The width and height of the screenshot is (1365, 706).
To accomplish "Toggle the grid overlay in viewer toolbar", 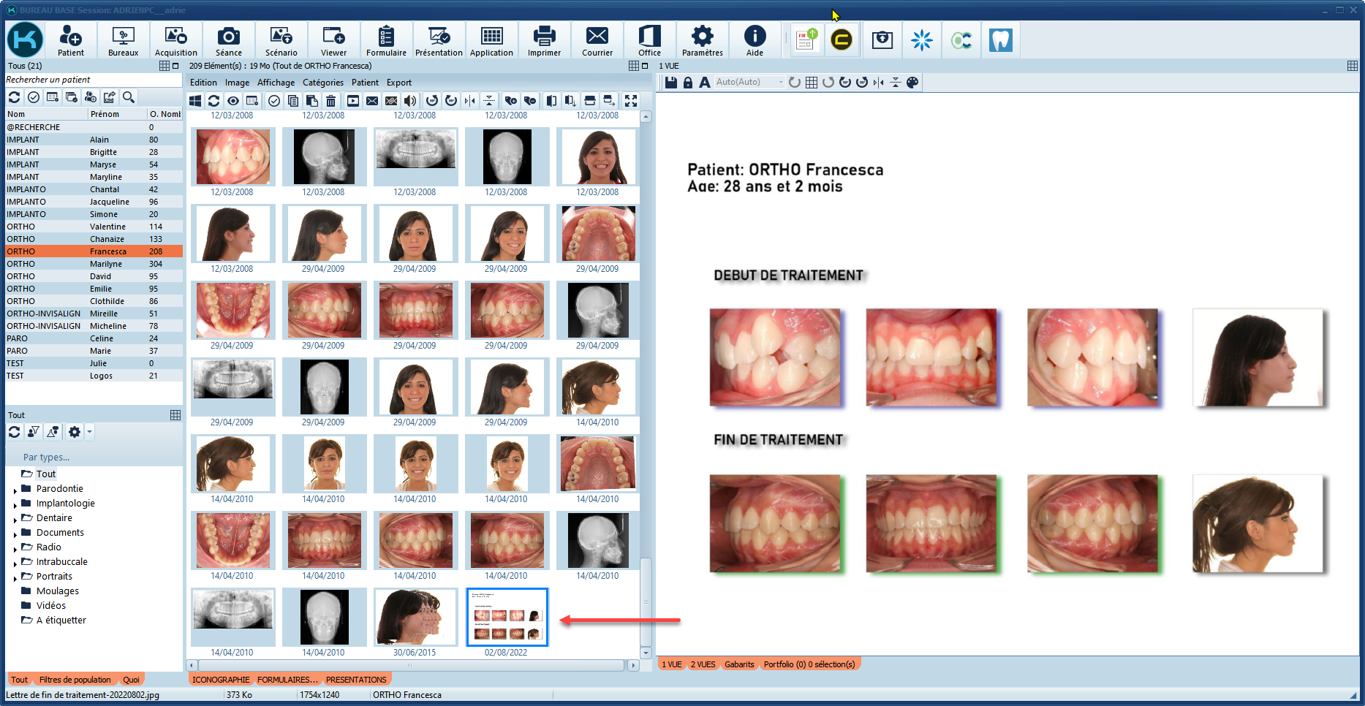I will pos(812,83).
